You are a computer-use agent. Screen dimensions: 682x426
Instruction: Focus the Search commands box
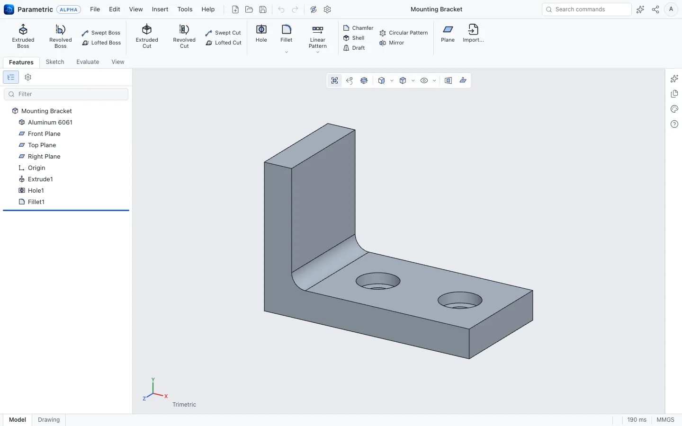pyautogui.click(x=587, y=9)
